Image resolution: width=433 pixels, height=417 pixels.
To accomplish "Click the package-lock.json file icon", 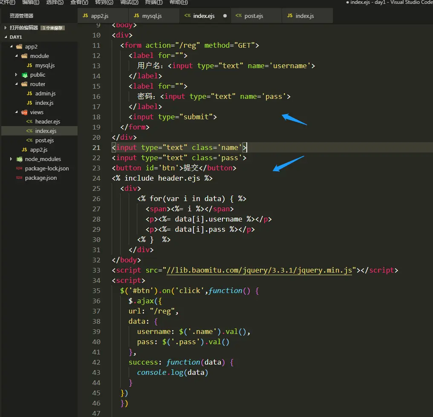I will click(19, 168).
